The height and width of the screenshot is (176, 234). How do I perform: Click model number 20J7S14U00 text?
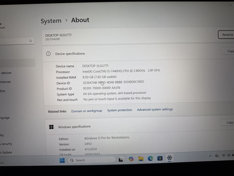[x=52, y=39]
